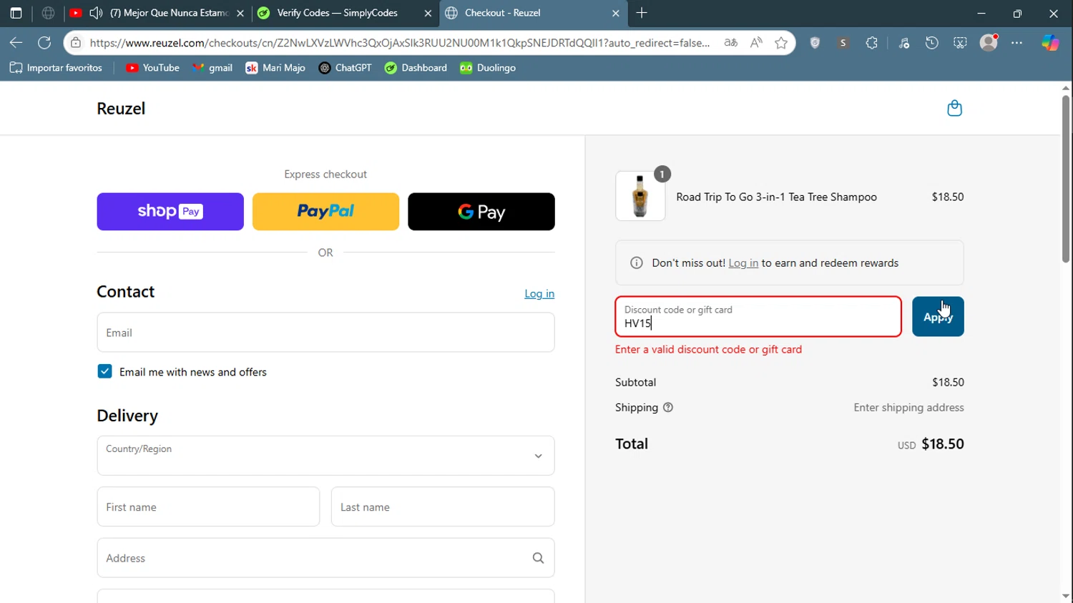Click the shampoo product thumbnail
Screen dimensions: 1073x603
tap(640, 196)
